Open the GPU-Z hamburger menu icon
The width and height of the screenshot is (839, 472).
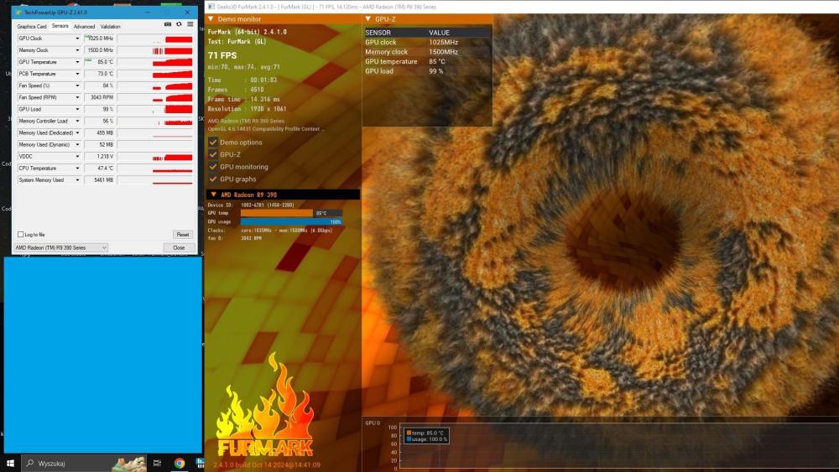[x=190, y=24]
